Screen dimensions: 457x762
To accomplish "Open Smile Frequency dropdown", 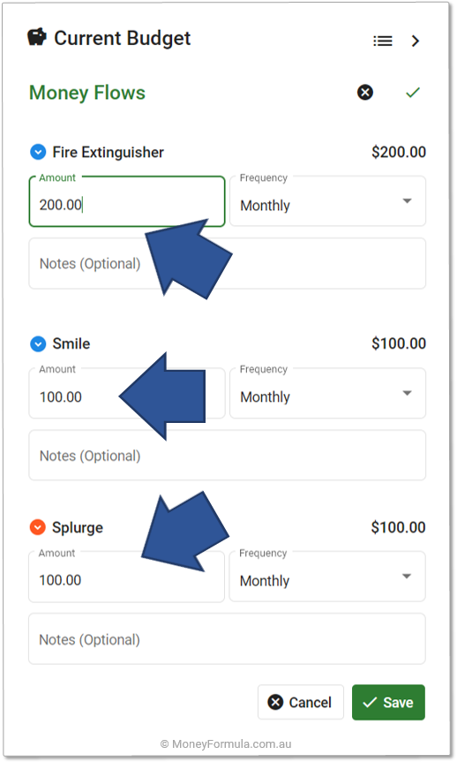I will point(328,393).
